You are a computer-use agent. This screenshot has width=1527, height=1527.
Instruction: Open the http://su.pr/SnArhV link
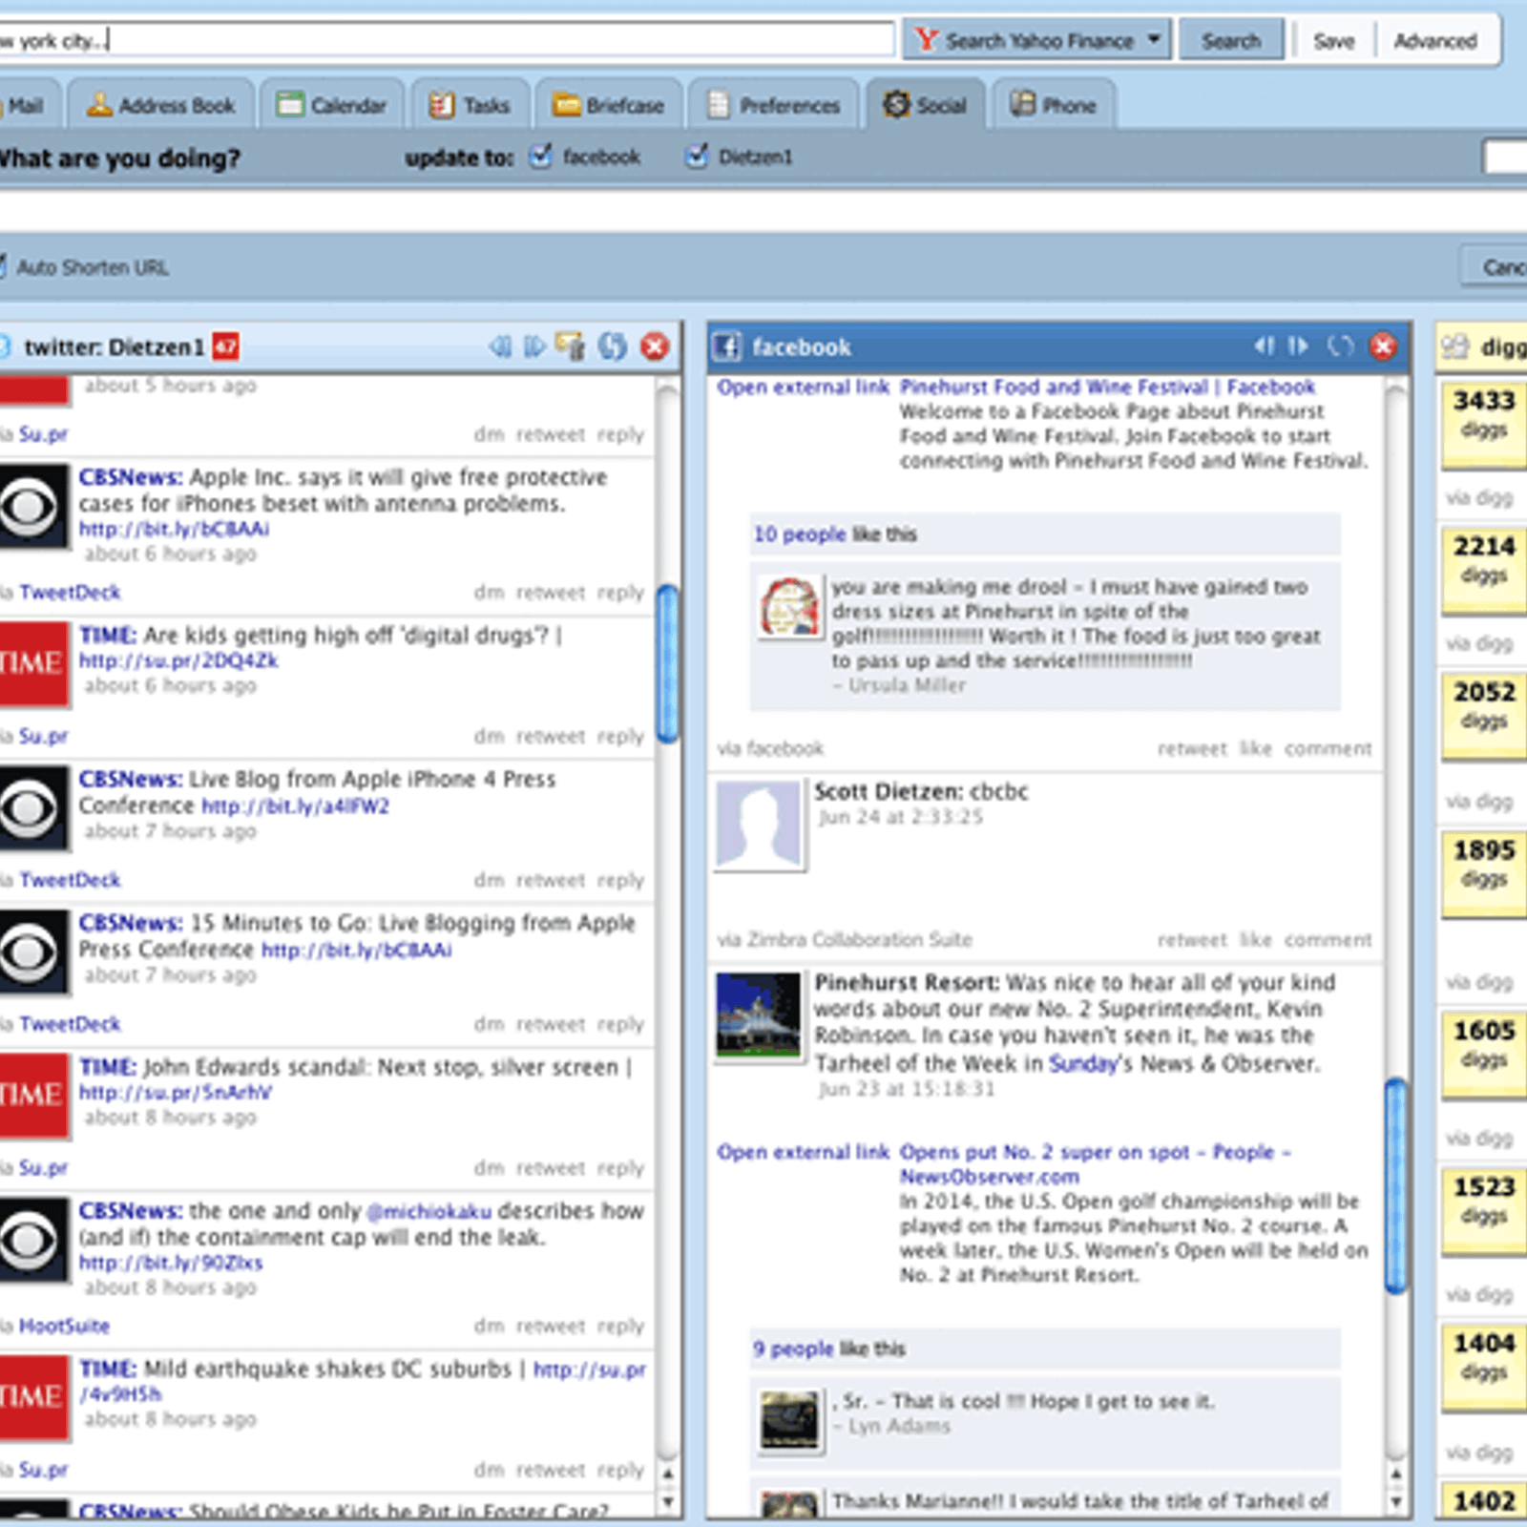coord(175,1092)
